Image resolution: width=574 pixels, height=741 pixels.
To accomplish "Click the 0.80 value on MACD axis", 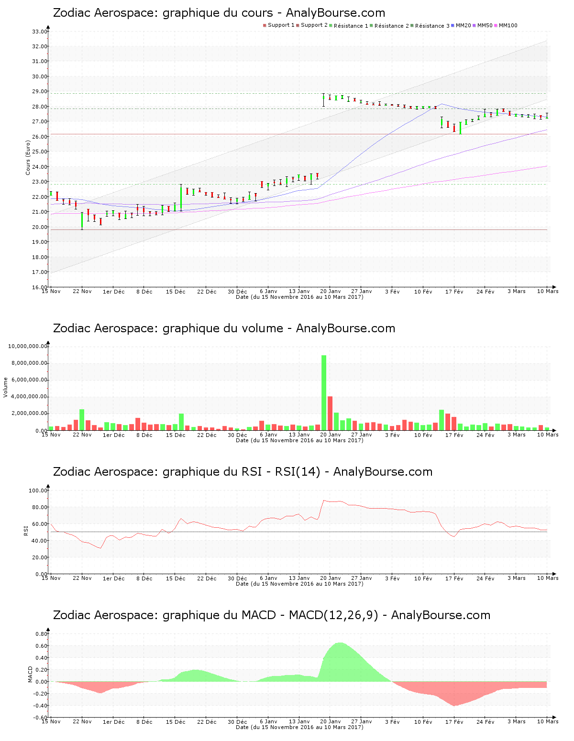I will point(42,634).
